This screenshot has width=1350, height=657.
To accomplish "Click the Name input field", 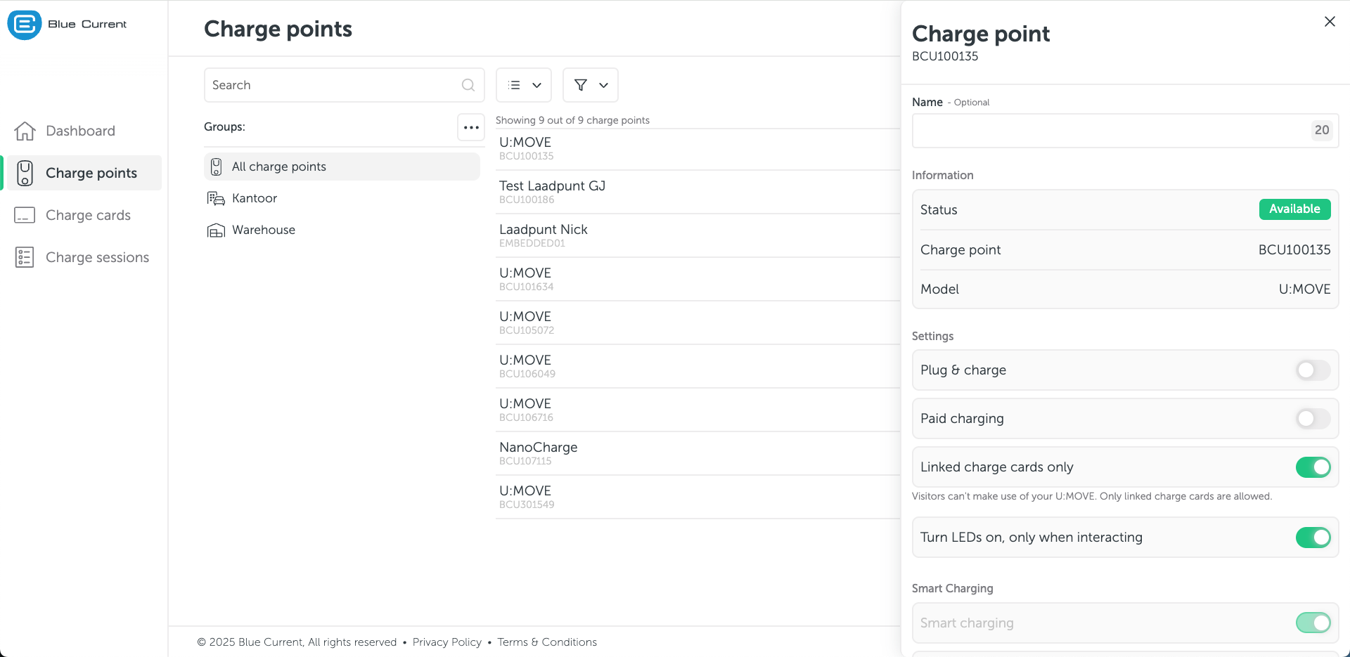I will [1125, 131].
